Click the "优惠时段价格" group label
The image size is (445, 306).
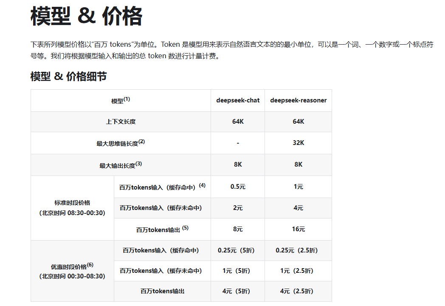[x=69, y=267]
